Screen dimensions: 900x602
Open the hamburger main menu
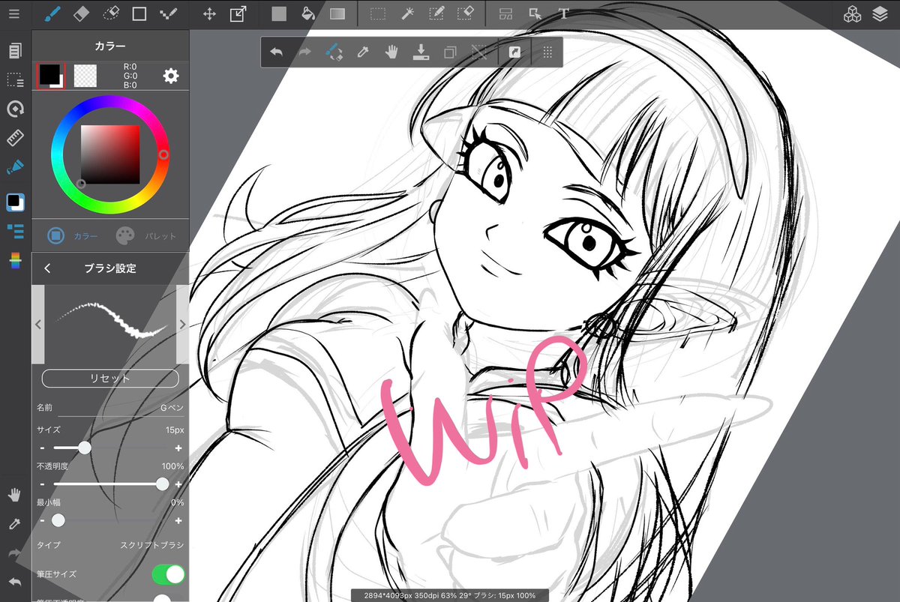[x=14, y=13]
